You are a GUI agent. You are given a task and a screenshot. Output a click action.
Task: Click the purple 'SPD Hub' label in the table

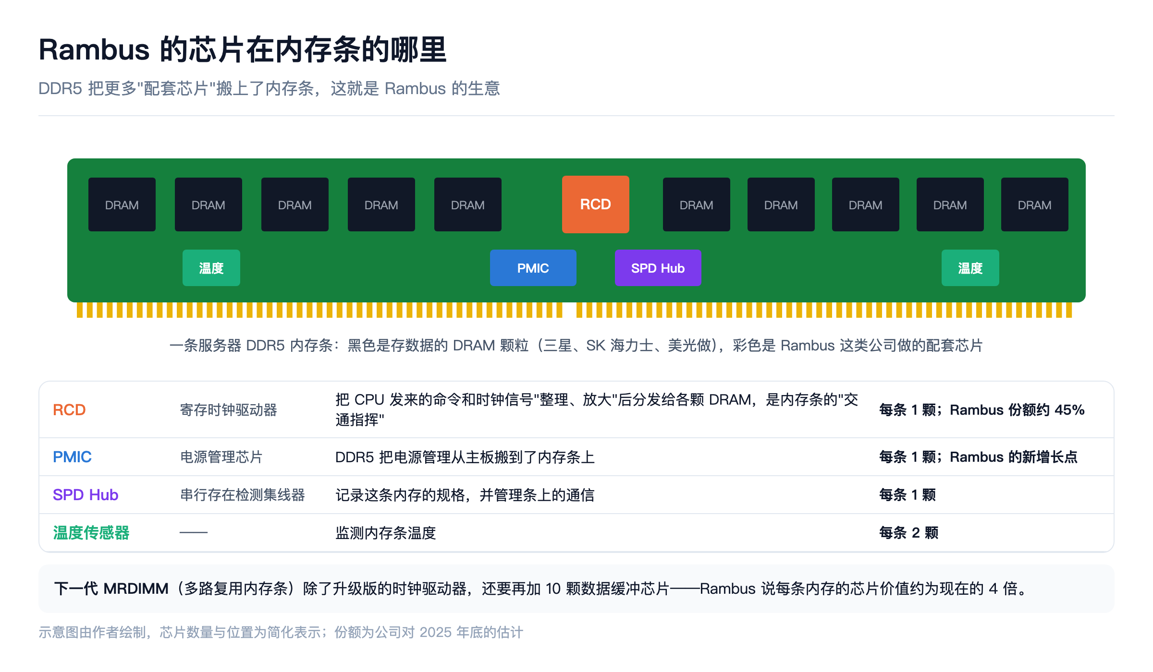[x=86, y=495]
